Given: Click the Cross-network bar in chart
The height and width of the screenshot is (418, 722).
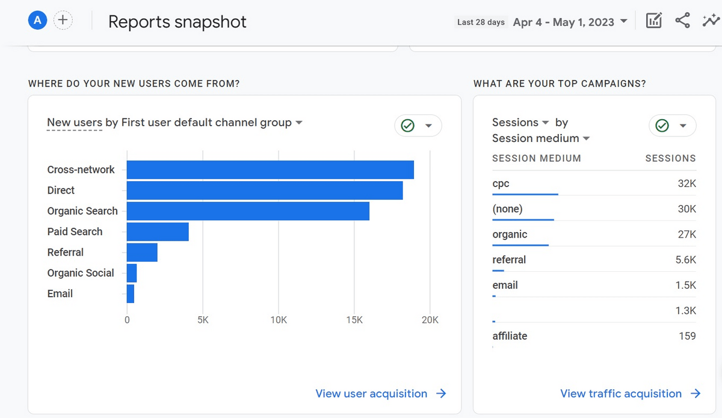Looking at the screenshot, I should pos(270,170).
